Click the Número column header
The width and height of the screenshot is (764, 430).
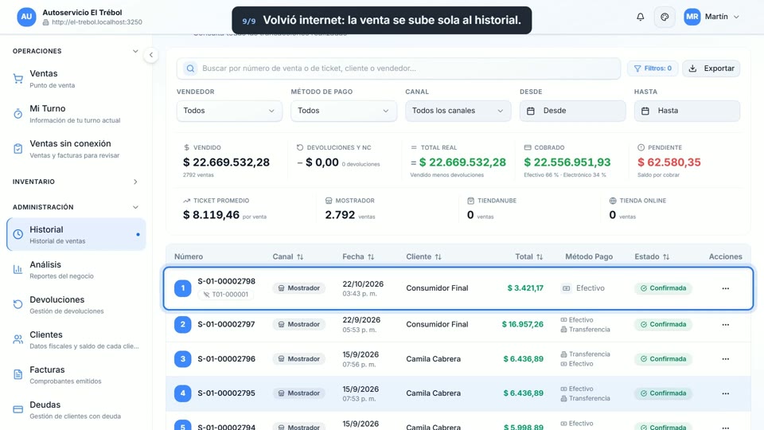coord(189,256)
